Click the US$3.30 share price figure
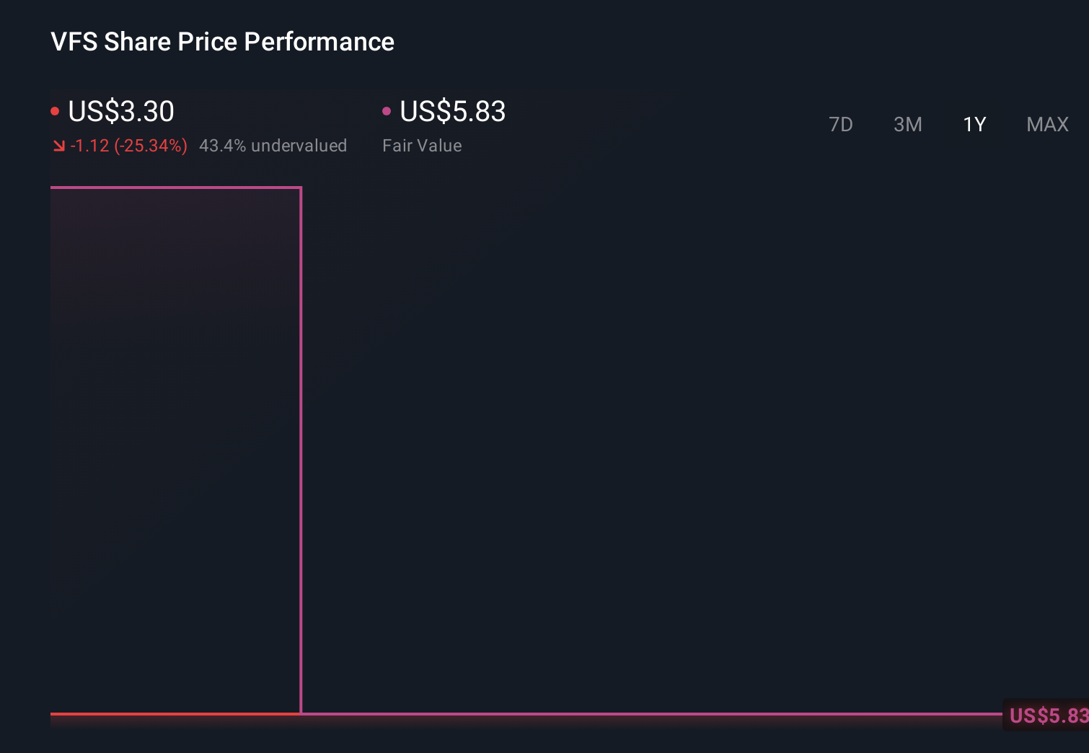The image size is (1089, 753). pos(120,112)
